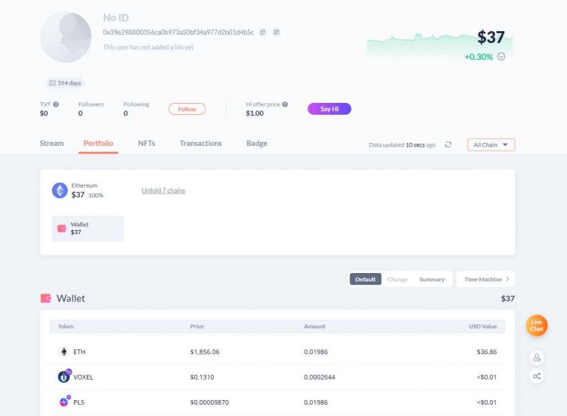Go to the Transactions tab

click(x=200, y=143)
